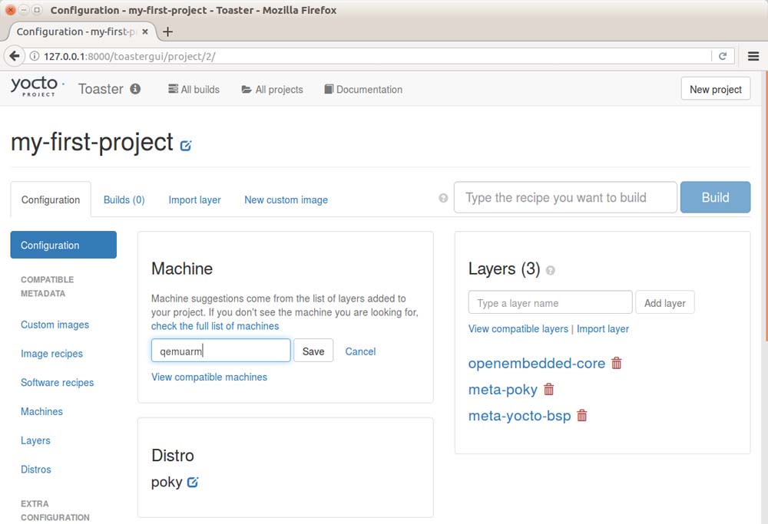Click help icon left of recipe field
This screenshot has width=768, height=524.
[x=443, y=198]
